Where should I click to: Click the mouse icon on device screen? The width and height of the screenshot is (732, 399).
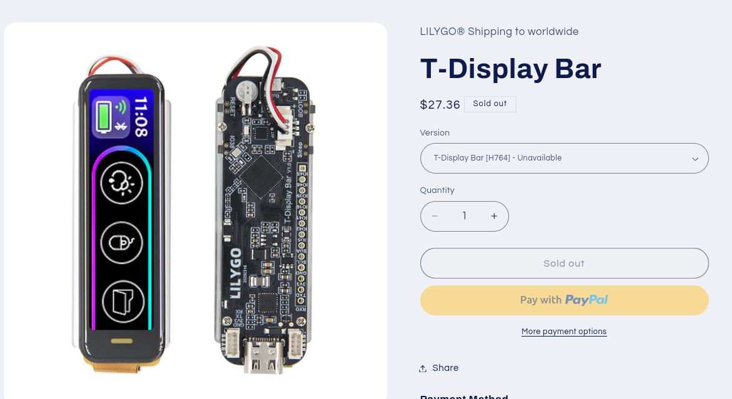coord(121,243)
